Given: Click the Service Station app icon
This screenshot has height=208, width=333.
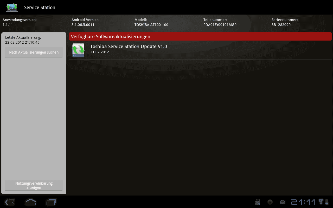Looking at the screenshot, I should click(x=12, y=8).
